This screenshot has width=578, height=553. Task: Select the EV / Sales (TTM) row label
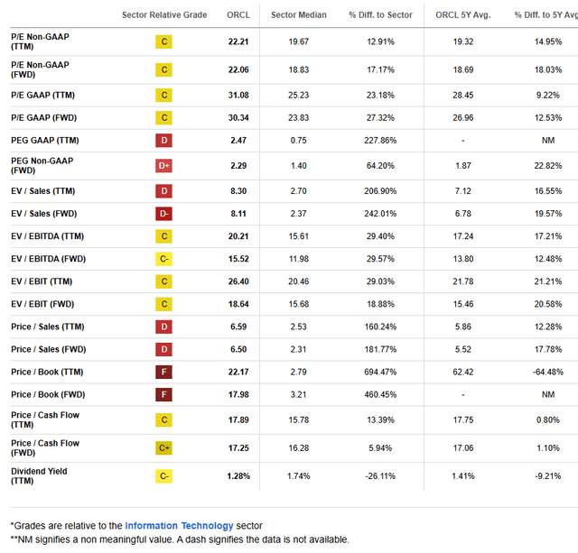42,191
